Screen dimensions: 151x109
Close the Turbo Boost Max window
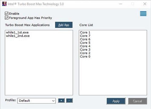point(145,4)
